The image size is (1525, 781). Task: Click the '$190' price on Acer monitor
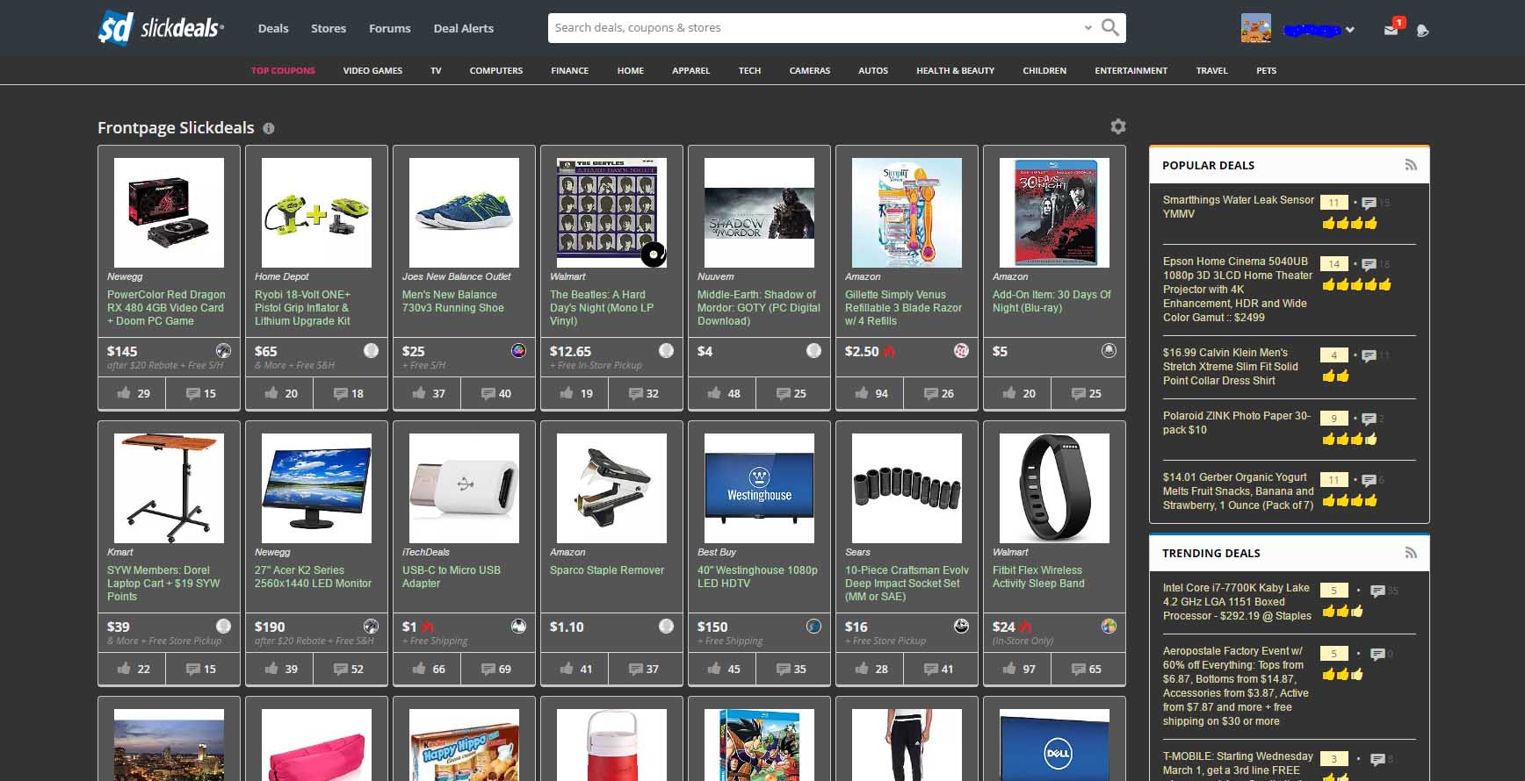click(x=270, y=627)
